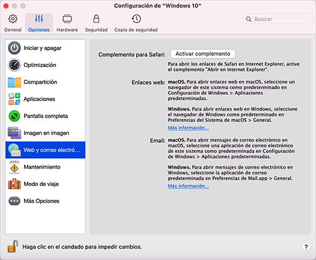Click the Más Opciones ellipsis icon

pos(15,201)
